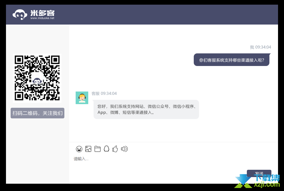Click the customer service agent avatar
284x191 pixels.
coord(82,98)
